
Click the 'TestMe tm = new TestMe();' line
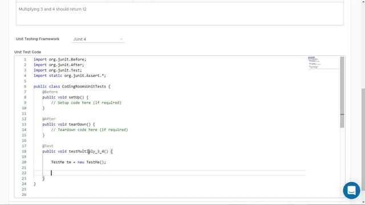coord(79,162)
